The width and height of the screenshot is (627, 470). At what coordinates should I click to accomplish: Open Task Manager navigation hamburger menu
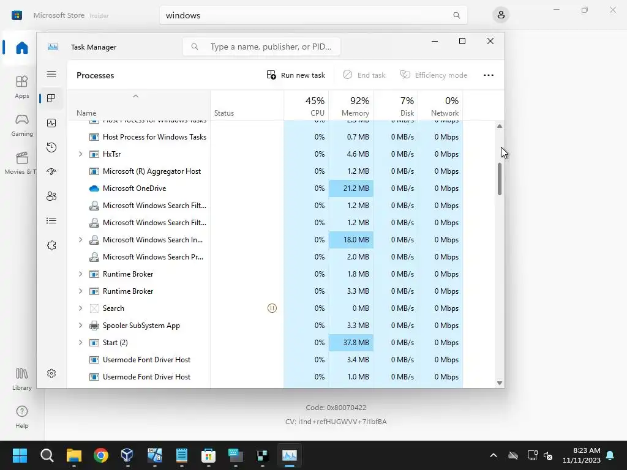pos(51,74)
